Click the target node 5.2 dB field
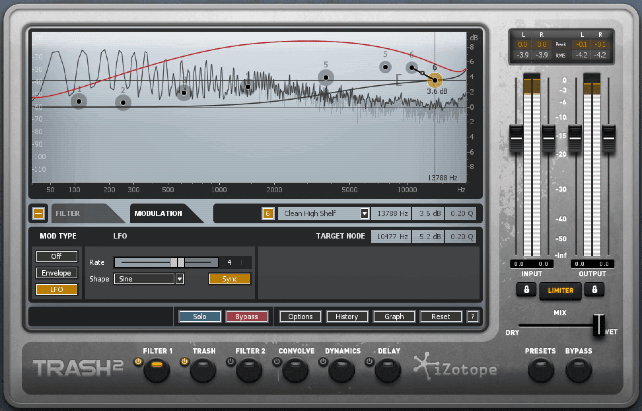The height and width of the screenshot is (411, 642). (x=428, y=237)
